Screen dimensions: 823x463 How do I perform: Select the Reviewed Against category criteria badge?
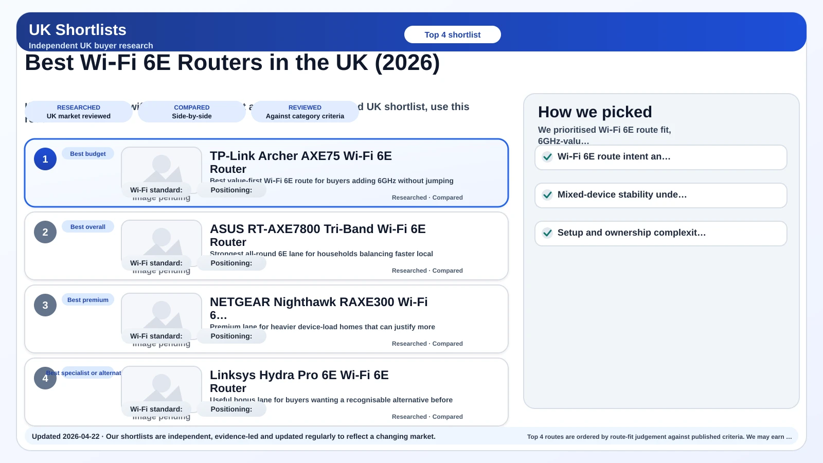click(x=305, y=112)
